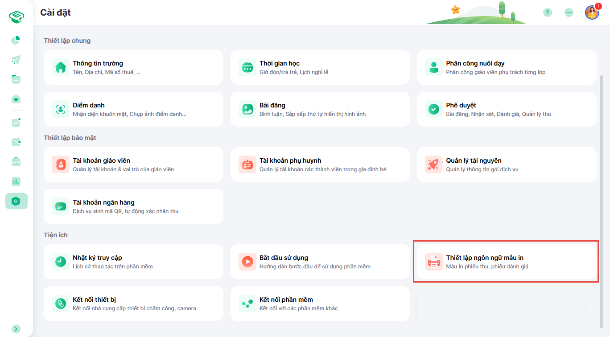Screen dimensions: 610x337
Task: Open Thời gian học settings card
Action: coord(320,67)
